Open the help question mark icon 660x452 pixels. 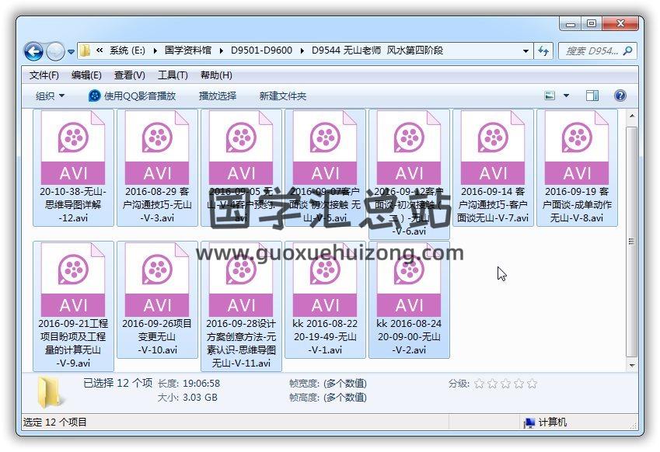[x=620, y=96]
